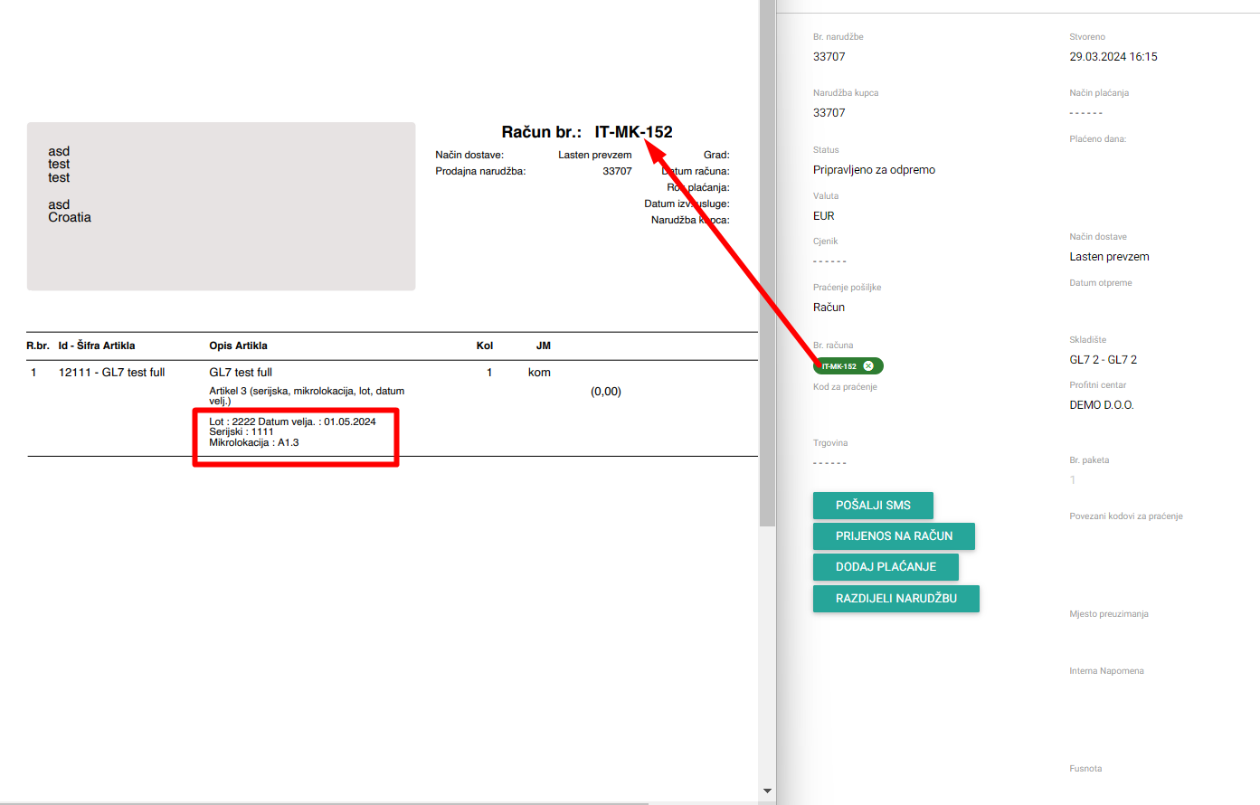This screenshot has width=1260, height=805.
Task: Click the 'Trgovina' field label
Action: pos(830,443)
